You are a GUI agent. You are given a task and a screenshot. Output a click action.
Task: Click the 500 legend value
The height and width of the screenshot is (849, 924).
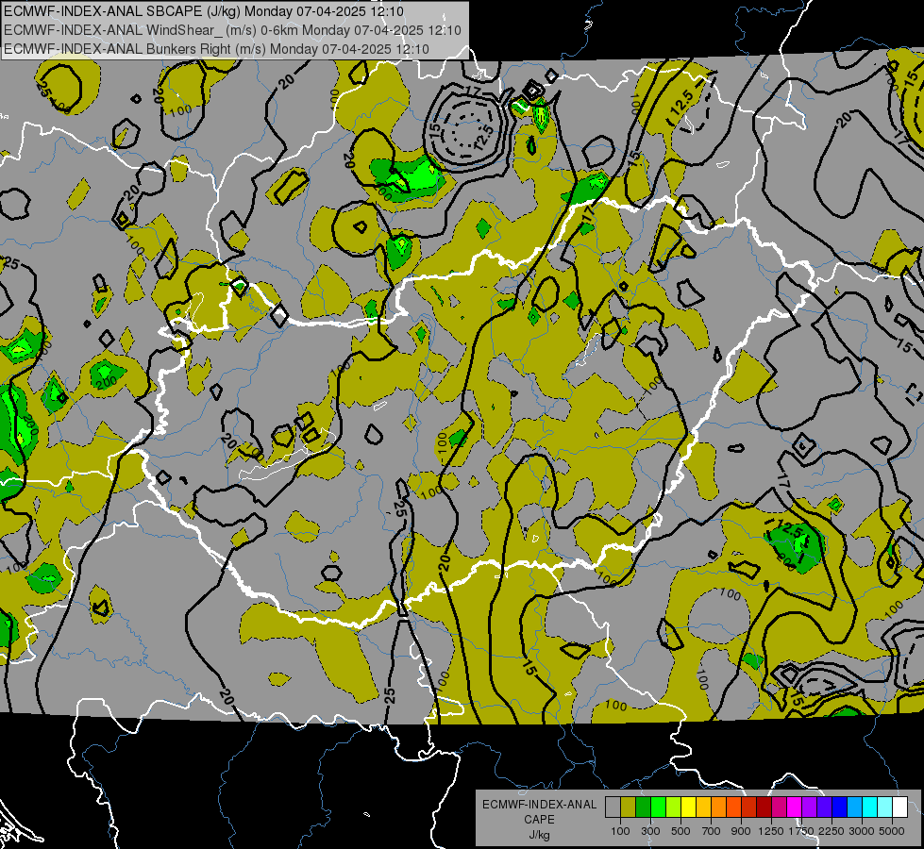coord(680,831)
